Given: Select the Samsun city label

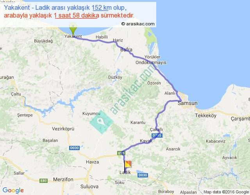Looking at the screenshot, I should (x=187, y=103).
